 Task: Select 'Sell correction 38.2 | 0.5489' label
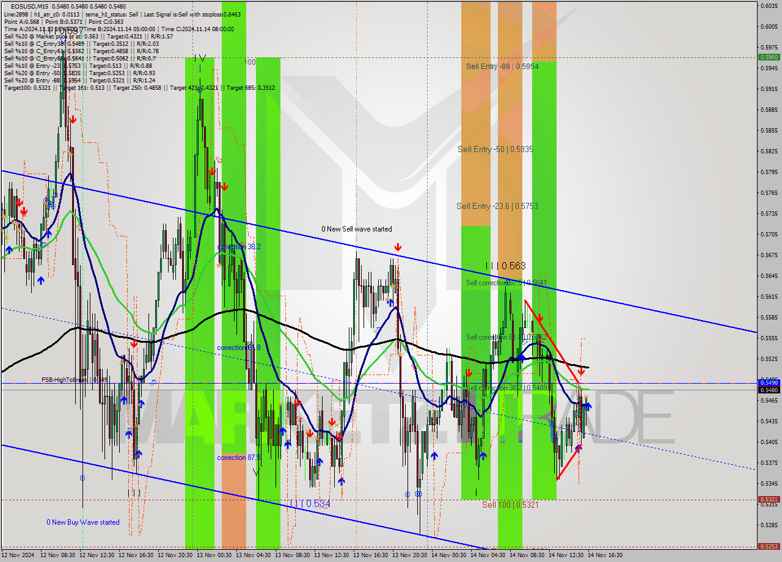pyautogui.click(x=506, y=388)
